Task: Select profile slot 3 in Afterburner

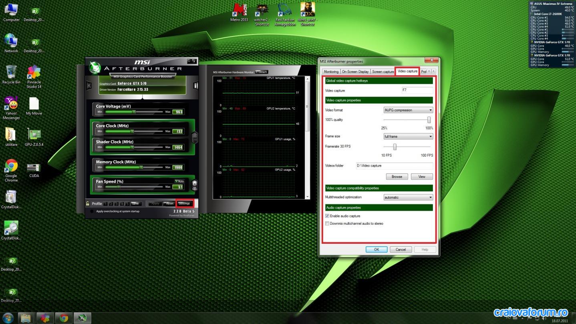Action: (x=117, y=204)
